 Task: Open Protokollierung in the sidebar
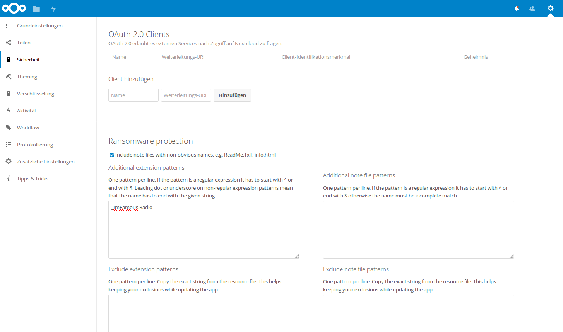[x=35, y=145]
